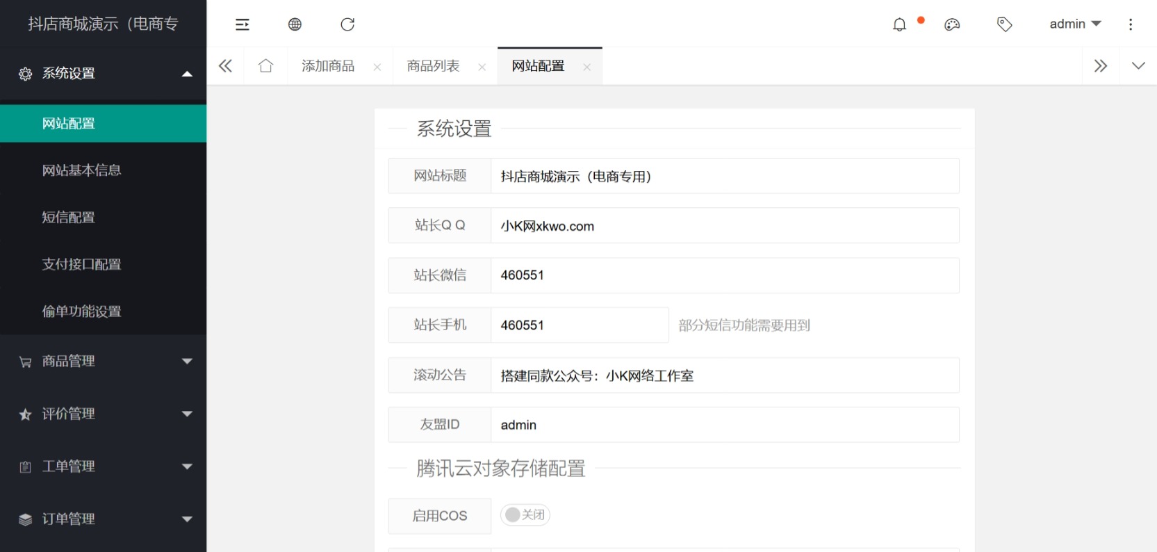Switch to the 添加商品 tab

click(328, 66)
